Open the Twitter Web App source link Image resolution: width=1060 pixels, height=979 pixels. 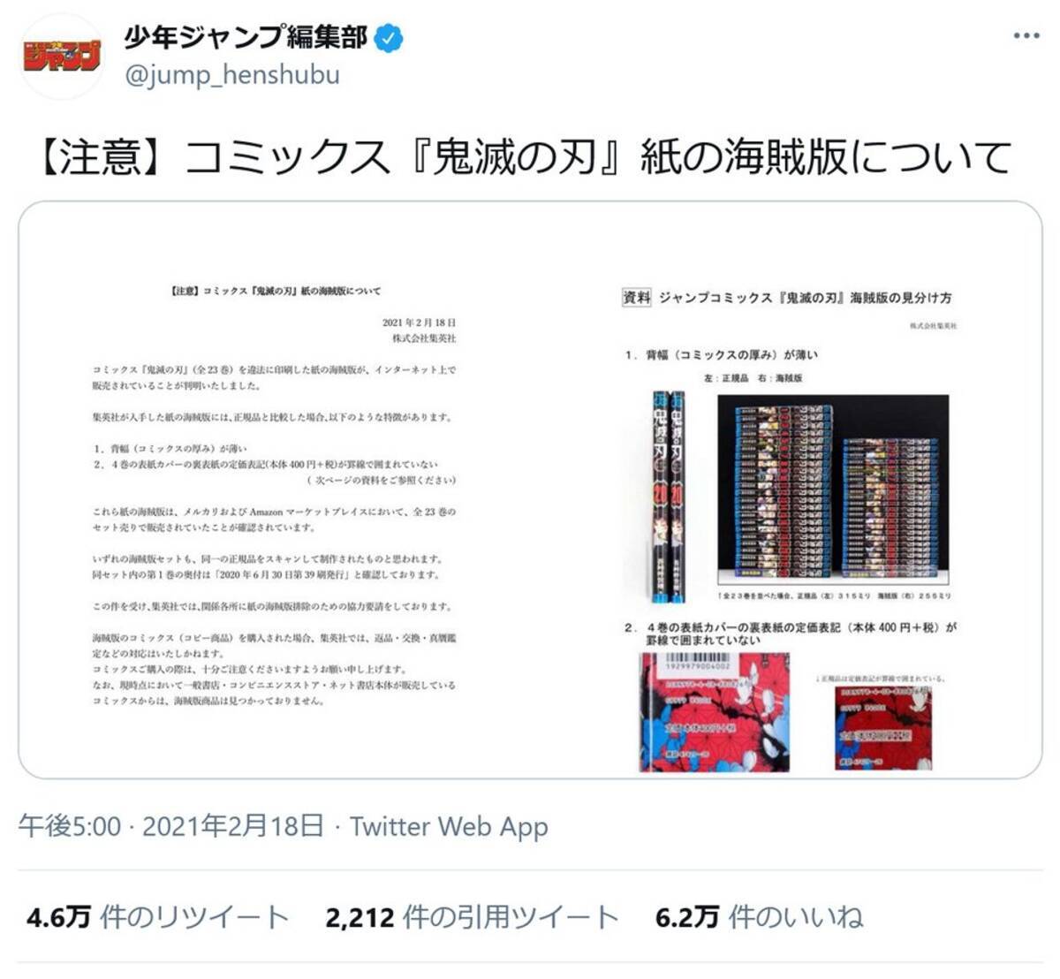449,826
